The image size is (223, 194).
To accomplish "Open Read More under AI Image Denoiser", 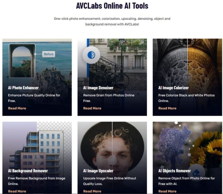I will pyautogui.click(x=92, y=108).
